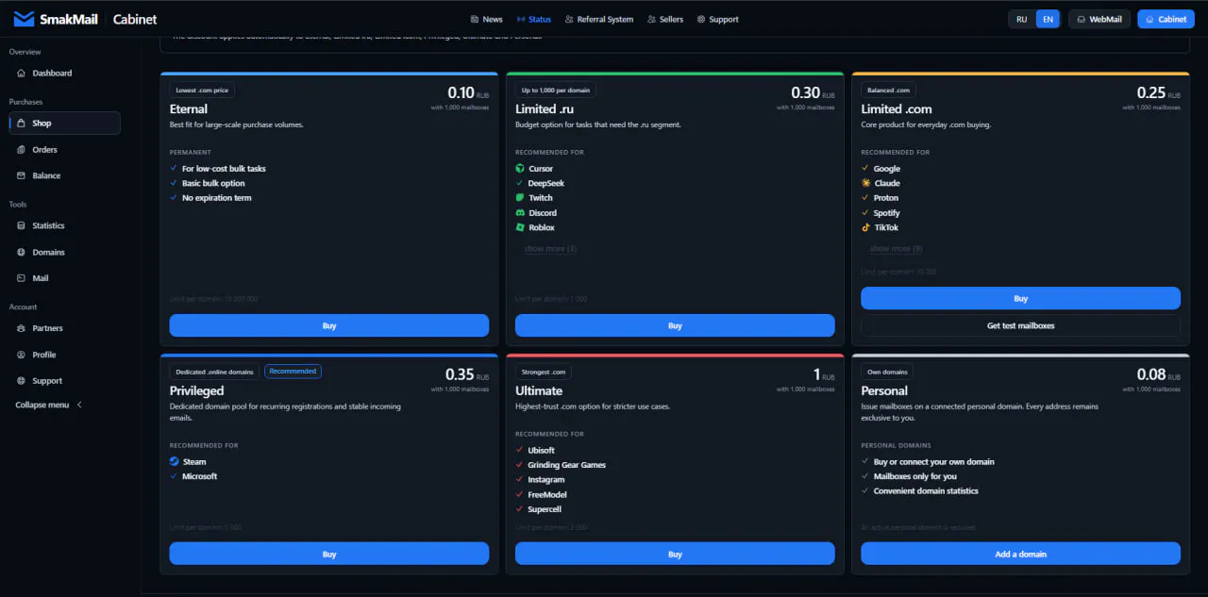The image size is (1208, 597).
Task: Click Supercell in Ultimate list
Action: pyautogui.click(x=545, y=509)
